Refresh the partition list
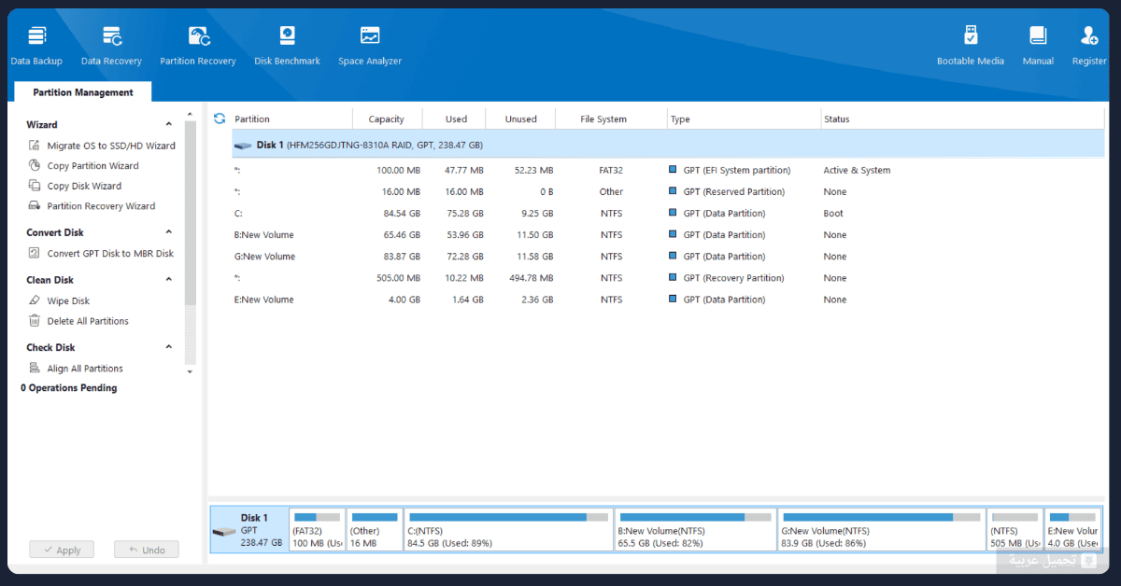This screenshot has width=1121, height=586. click(x=220, y=119)
